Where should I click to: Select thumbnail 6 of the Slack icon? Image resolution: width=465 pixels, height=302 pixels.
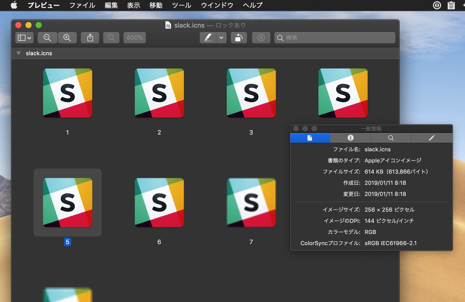point(159,202)
